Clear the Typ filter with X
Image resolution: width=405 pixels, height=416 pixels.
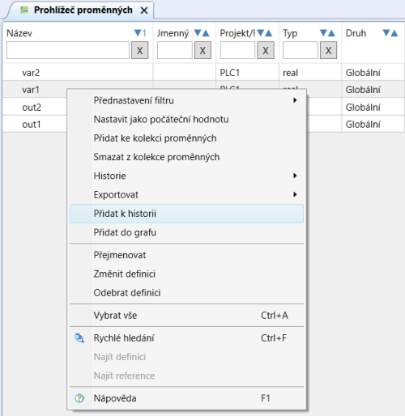(x=328, y=50)
